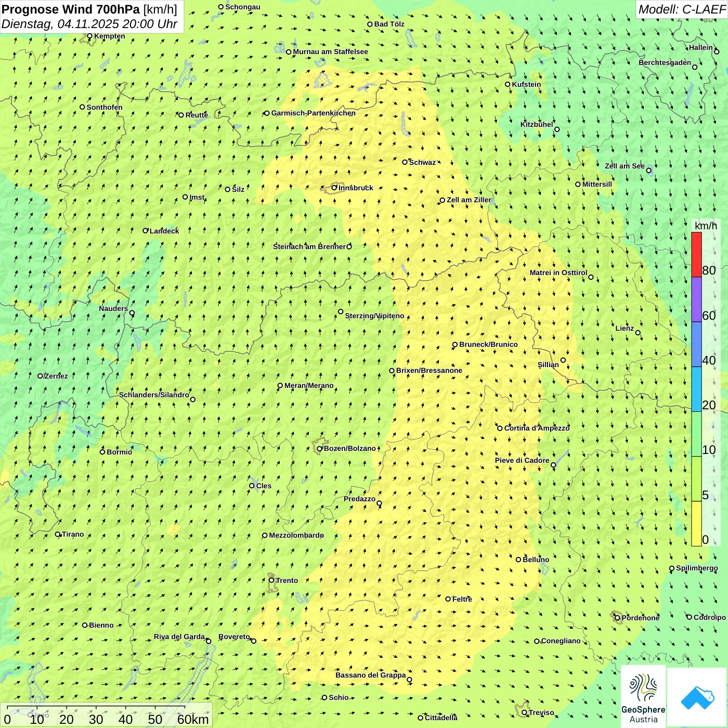
Task: Click the Innsbruck city marker
Action: click(x=334, y=188)
